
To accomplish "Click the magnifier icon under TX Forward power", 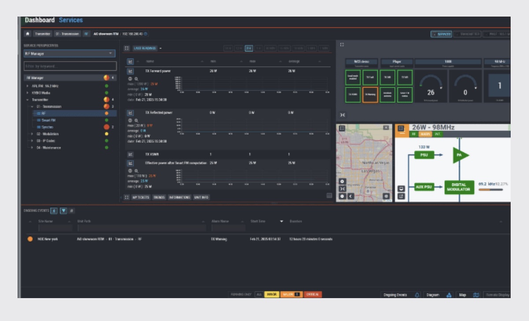I will pos(136,79).
